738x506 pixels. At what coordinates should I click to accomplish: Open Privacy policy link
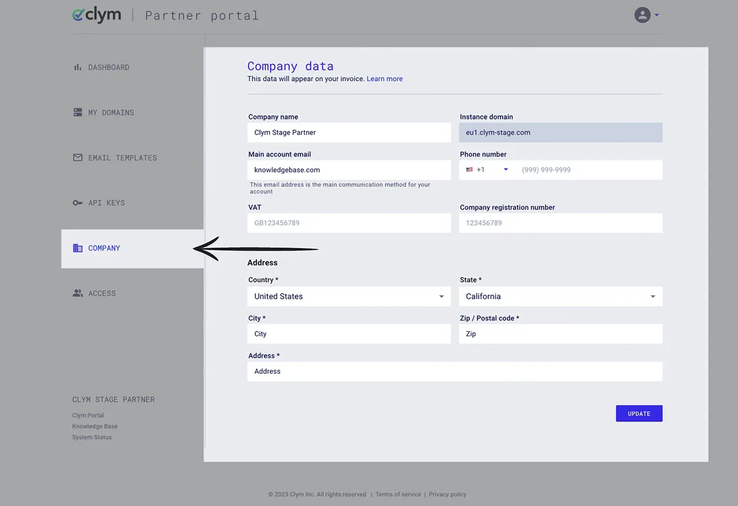[447, 494]
